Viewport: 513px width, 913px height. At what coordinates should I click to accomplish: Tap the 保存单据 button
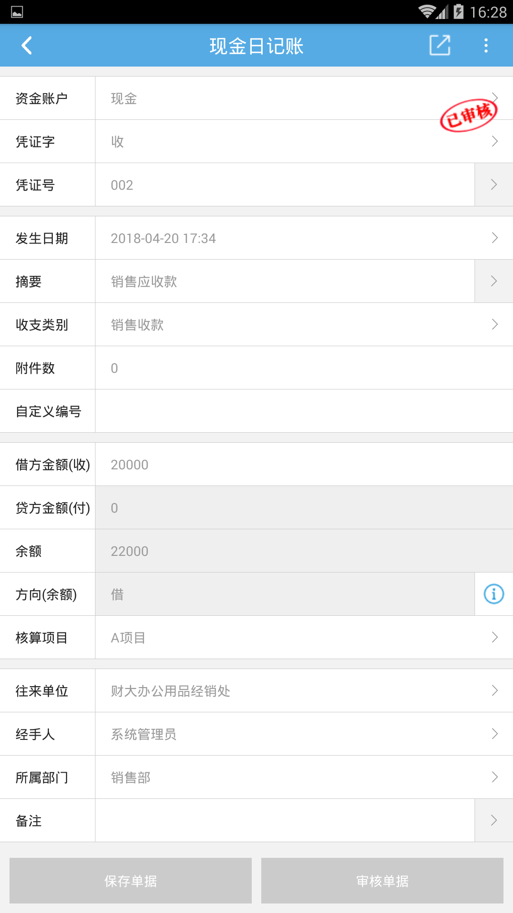(131, 881)
